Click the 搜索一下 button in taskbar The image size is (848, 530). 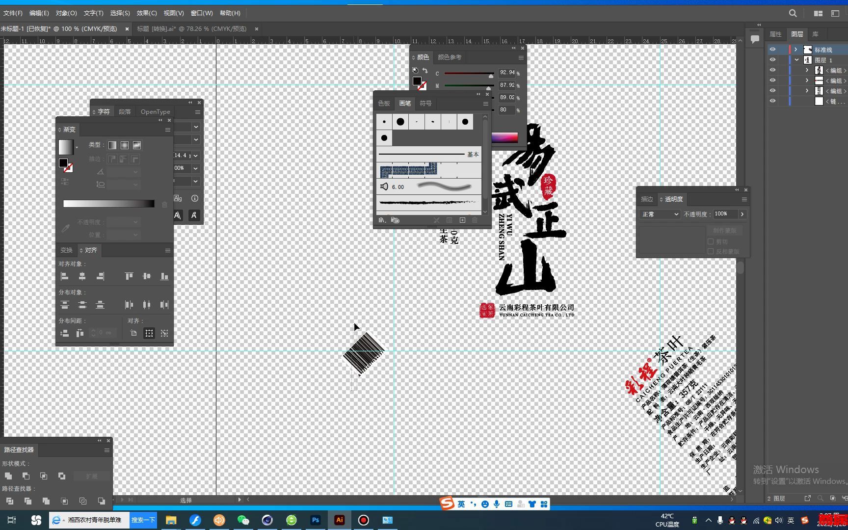pyautogui.click(x=143, y=520)
